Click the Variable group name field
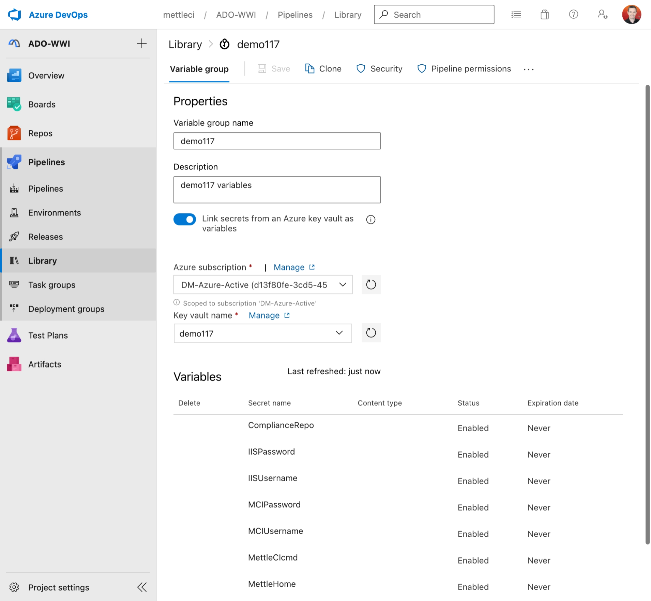Viewport: 651px width, 601px height. [277, 141]
